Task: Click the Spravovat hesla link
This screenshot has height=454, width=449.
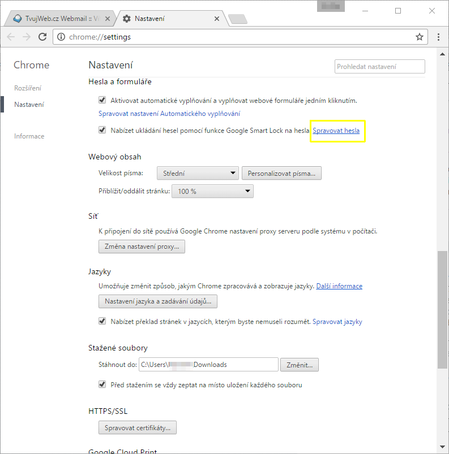Action: tap(336, 131)
